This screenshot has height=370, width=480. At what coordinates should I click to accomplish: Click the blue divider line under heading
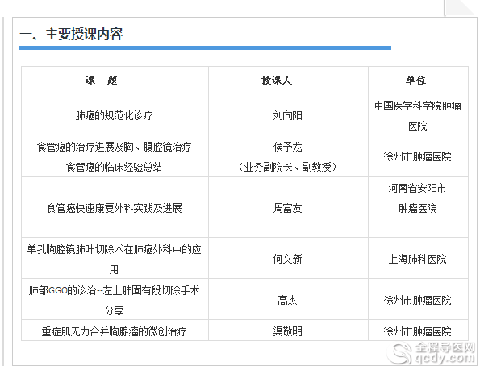pyautogui.click(x=205, y=48)
